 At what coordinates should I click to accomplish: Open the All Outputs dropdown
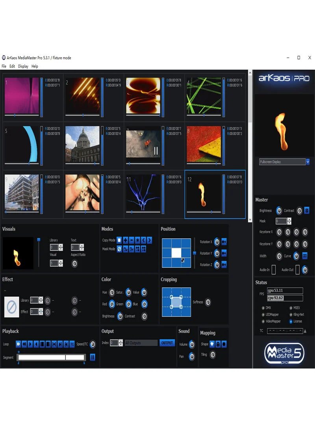(x=141, y=343)
